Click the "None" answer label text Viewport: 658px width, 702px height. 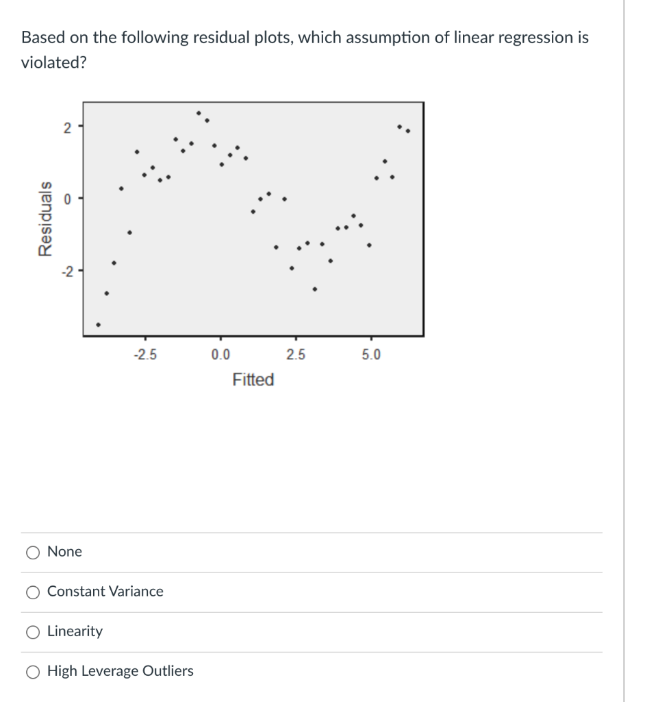pyautogui.click(x=64, y=552)
